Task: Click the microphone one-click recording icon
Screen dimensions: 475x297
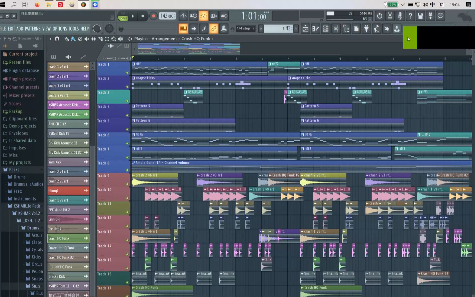Action: [x=400, y=16]
